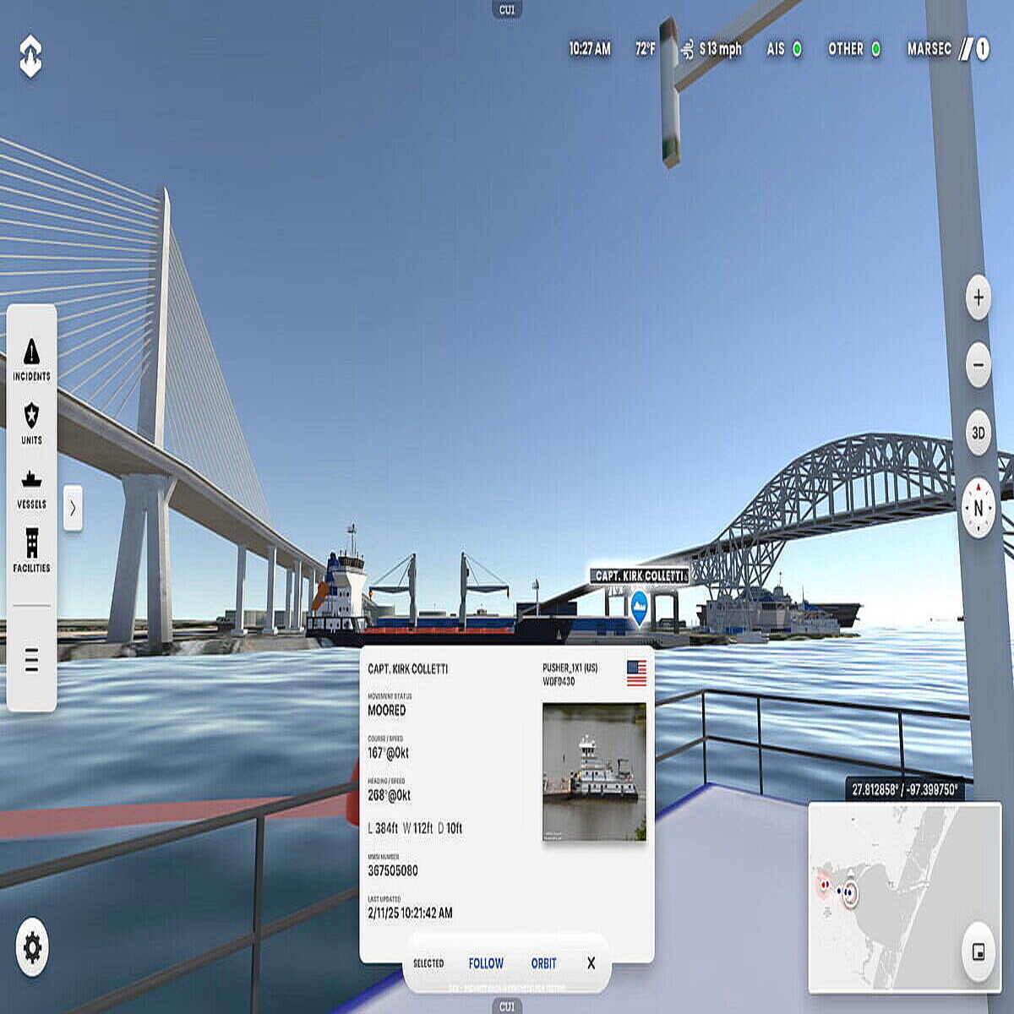Image resolution: width=1014 pixels, height=1014 pixels.
Task: Toggle the OTHER status indicator
Action: (x=853, y=49)
